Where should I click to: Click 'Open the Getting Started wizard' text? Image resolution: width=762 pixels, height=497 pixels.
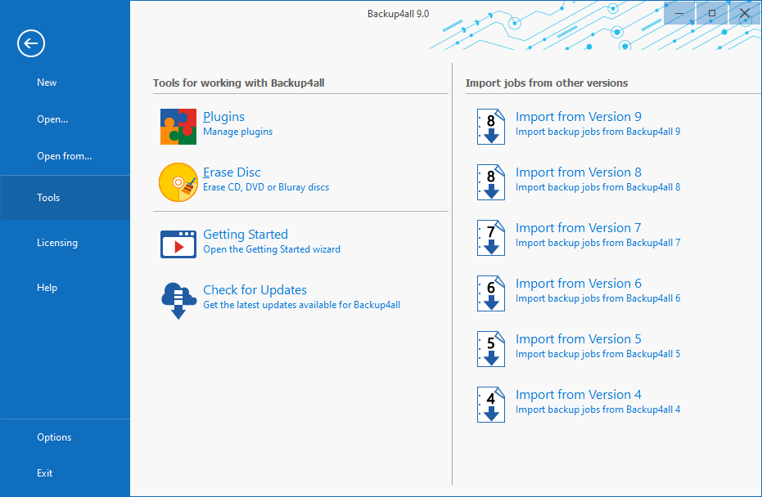(x=272, y=249)
